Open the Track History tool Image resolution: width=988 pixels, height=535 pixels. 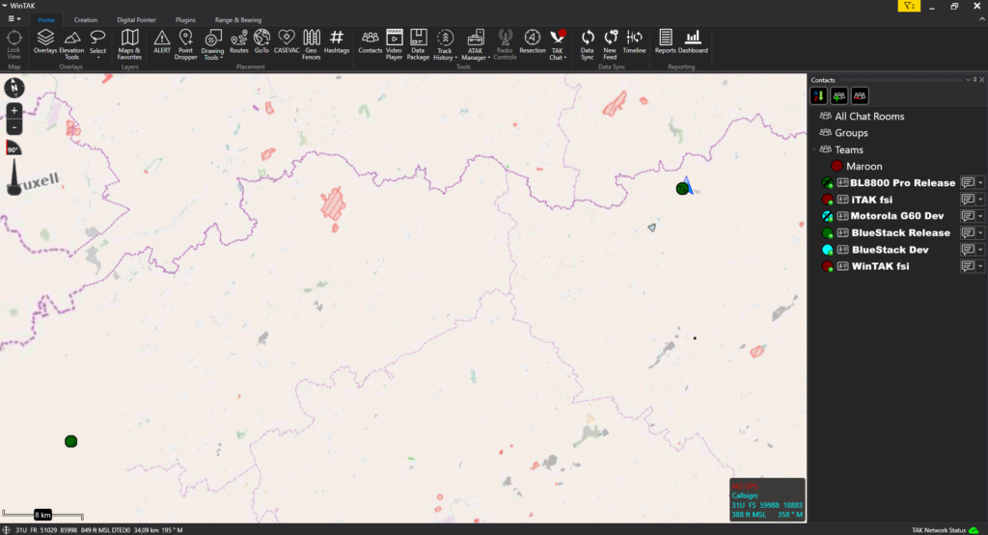pyautogui.click(x=445, y=44)
